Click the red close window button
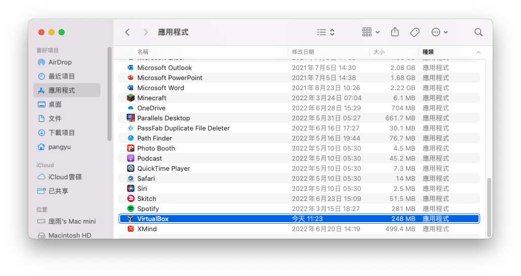 point(41,32)
